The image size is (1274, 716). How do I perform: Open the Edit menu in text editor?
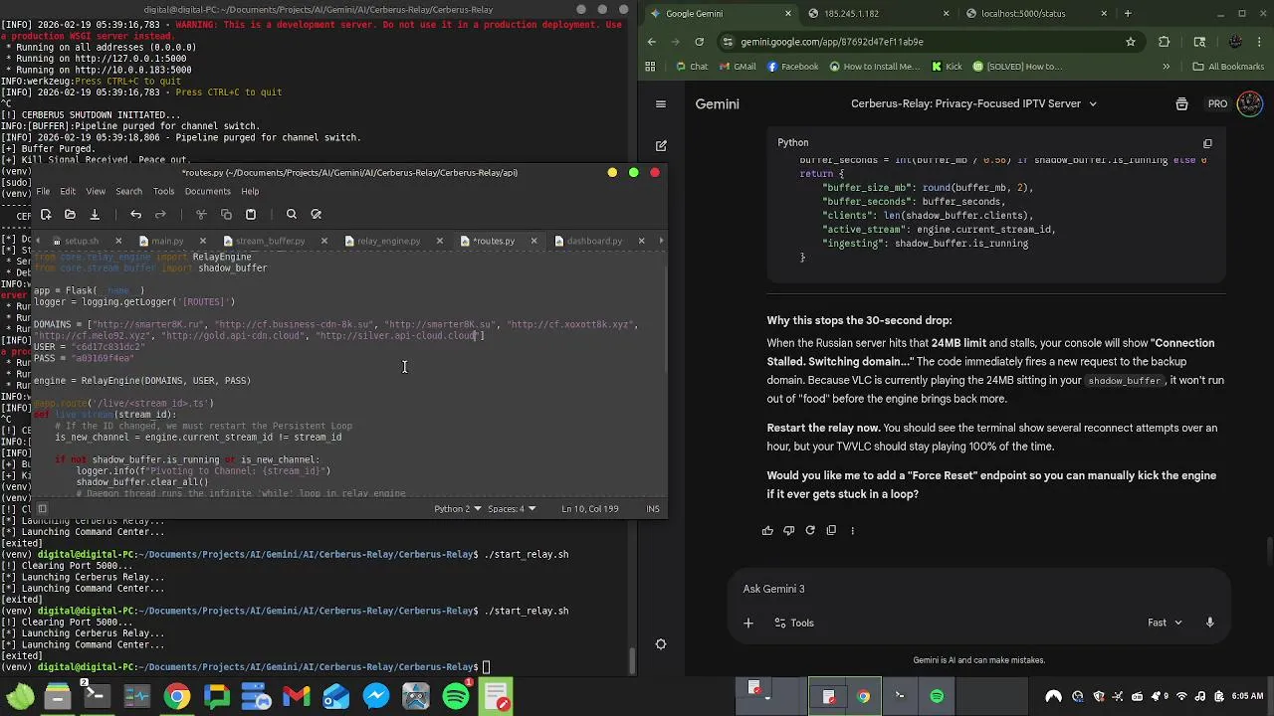tap(68, 191)
